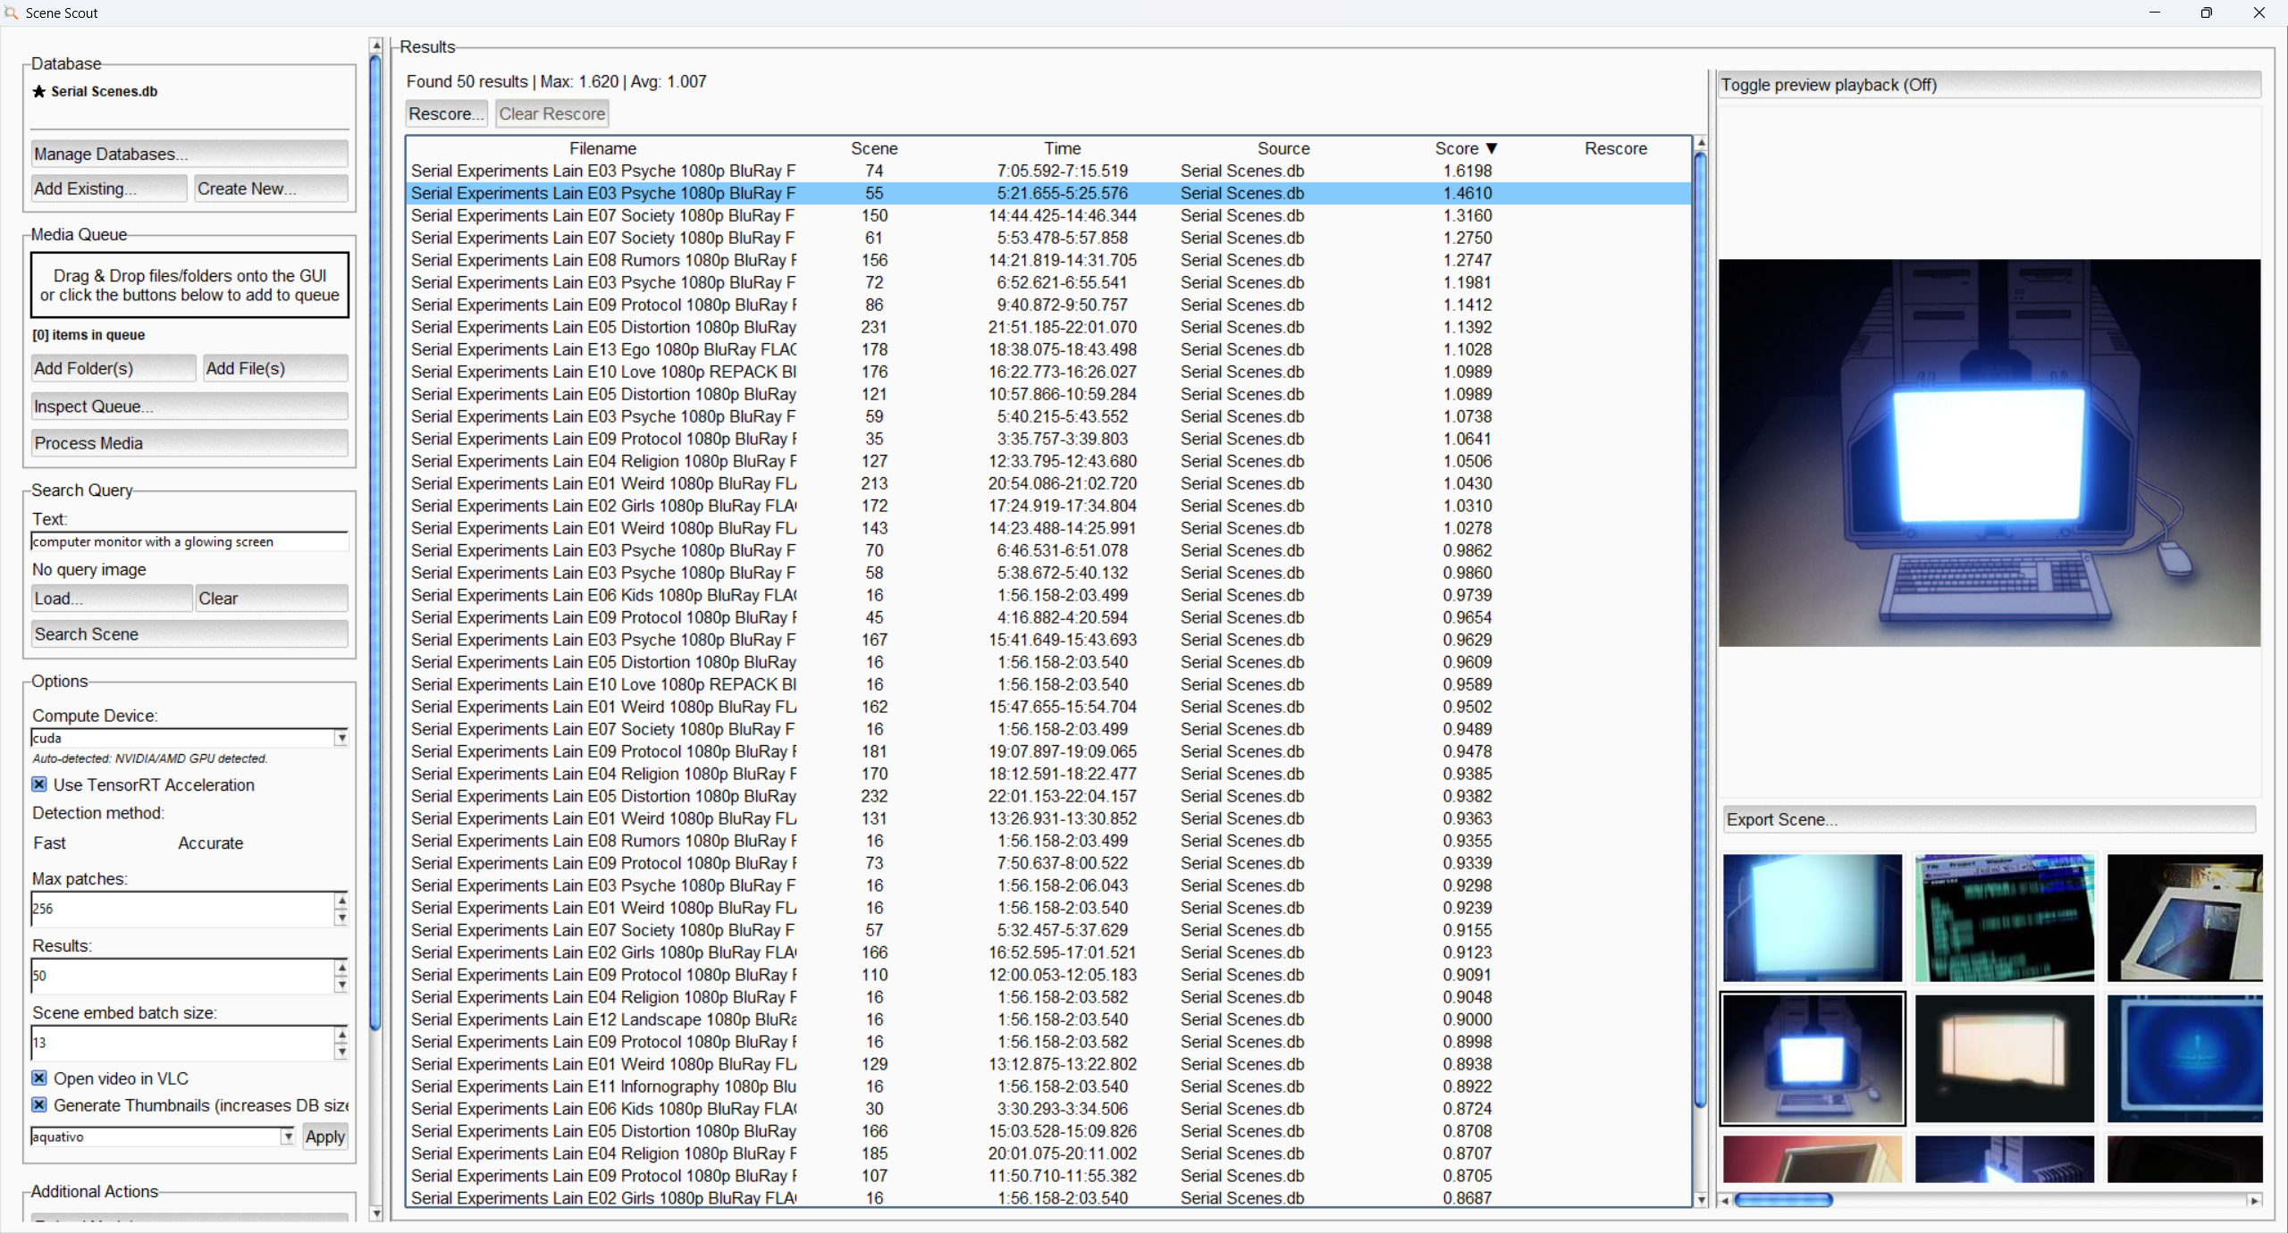Click the Add Folder(s) button
2288x1233 pixels.
tap(114, 368)
